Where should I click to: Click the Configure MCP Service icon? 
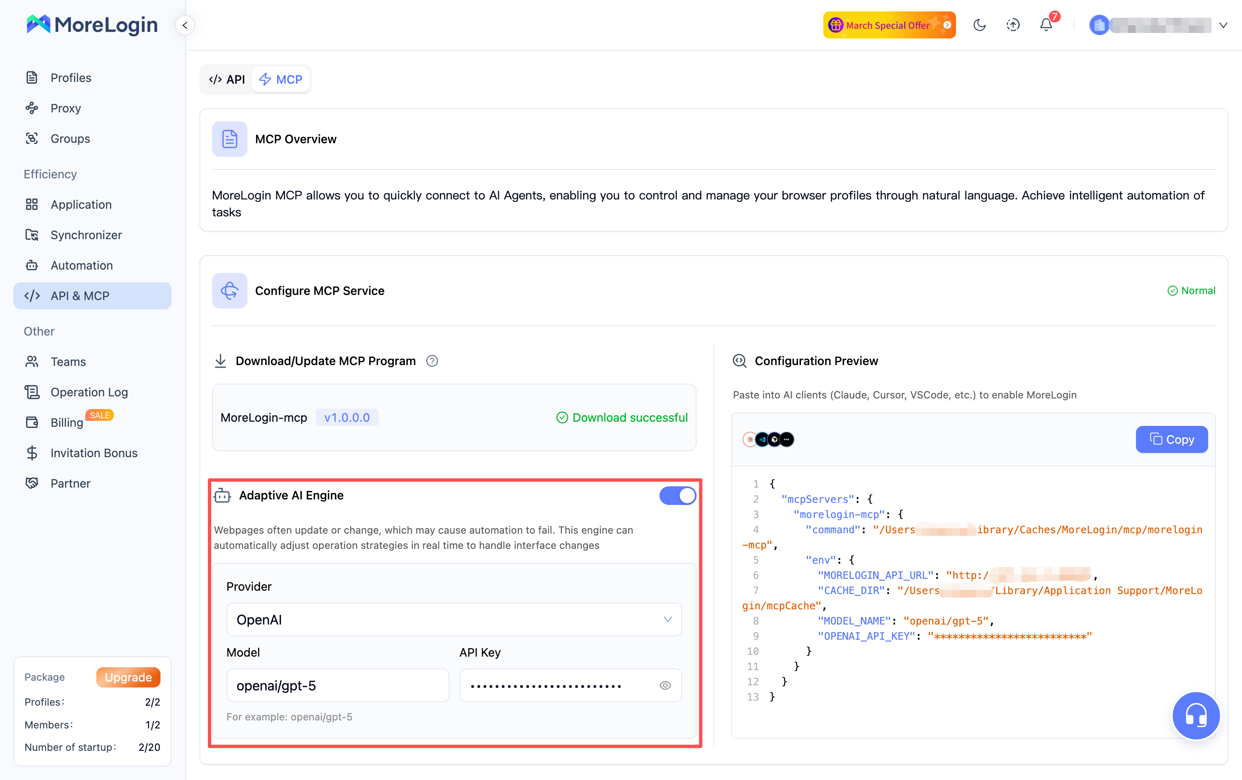coord(229,290)
